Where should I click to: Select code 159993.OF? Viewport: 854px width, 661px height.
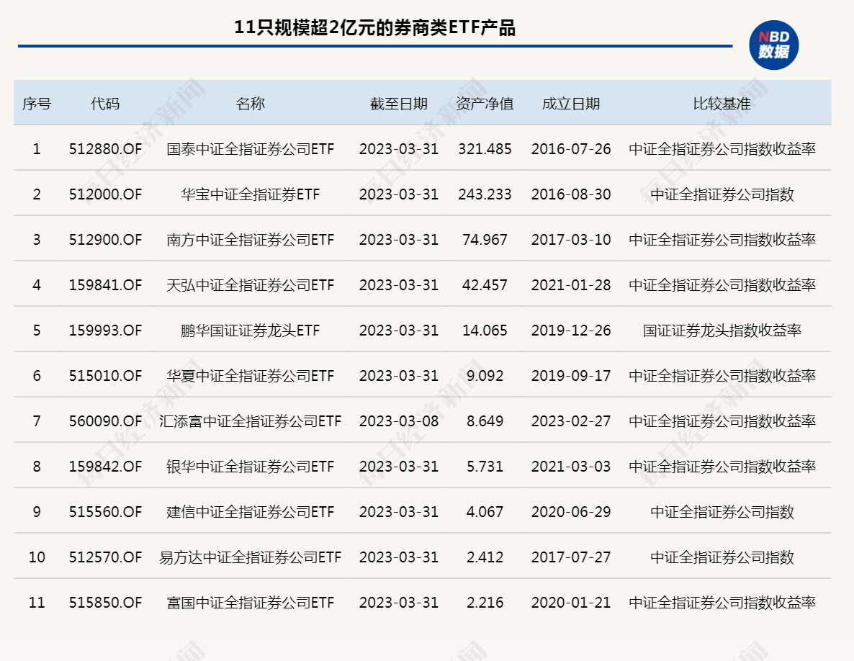(105, 330)
